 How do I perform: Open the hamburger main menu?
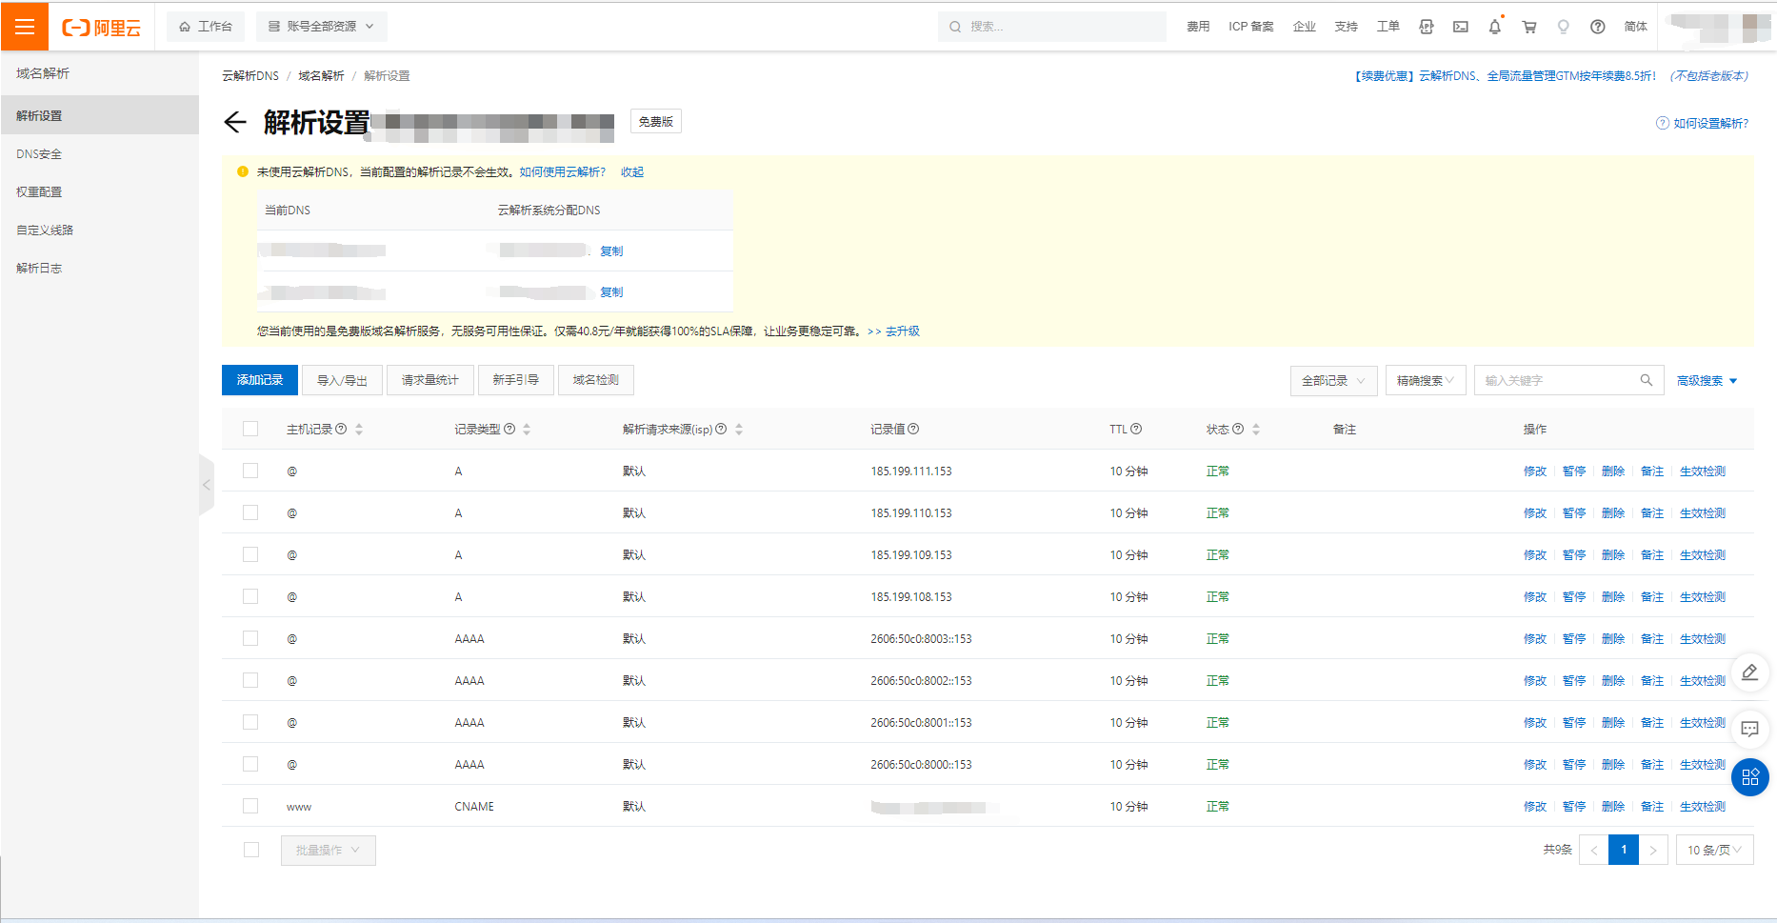[x=25, y=27]
